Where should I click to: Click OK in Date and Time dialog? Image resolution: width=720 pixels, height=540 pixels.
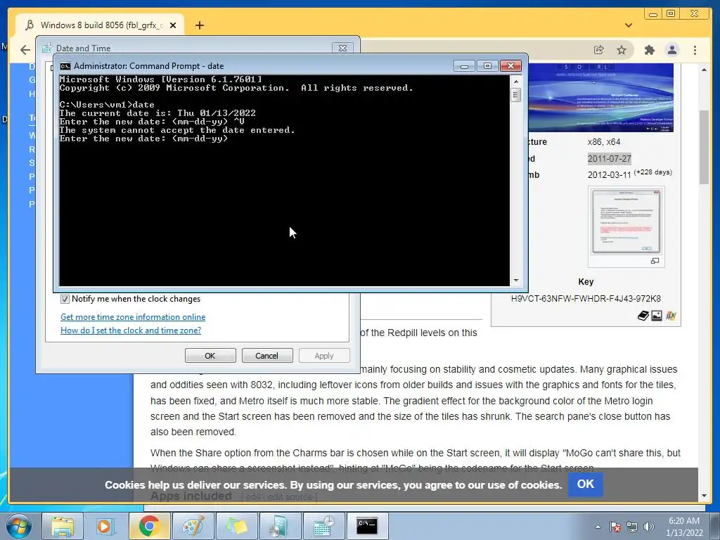pos(210,355)
